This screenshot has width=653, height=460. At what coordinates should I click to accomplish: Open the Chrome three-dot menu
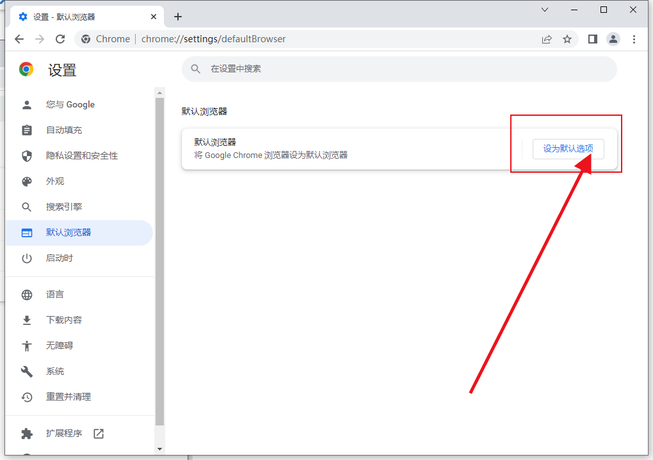point(634,39)
